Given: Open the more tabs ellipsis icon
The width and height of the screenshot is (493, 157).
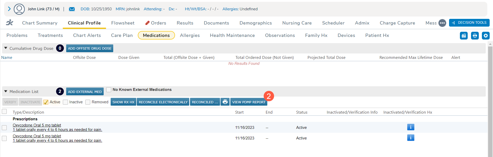Looking at the screenshot, I should pos(442,23).
